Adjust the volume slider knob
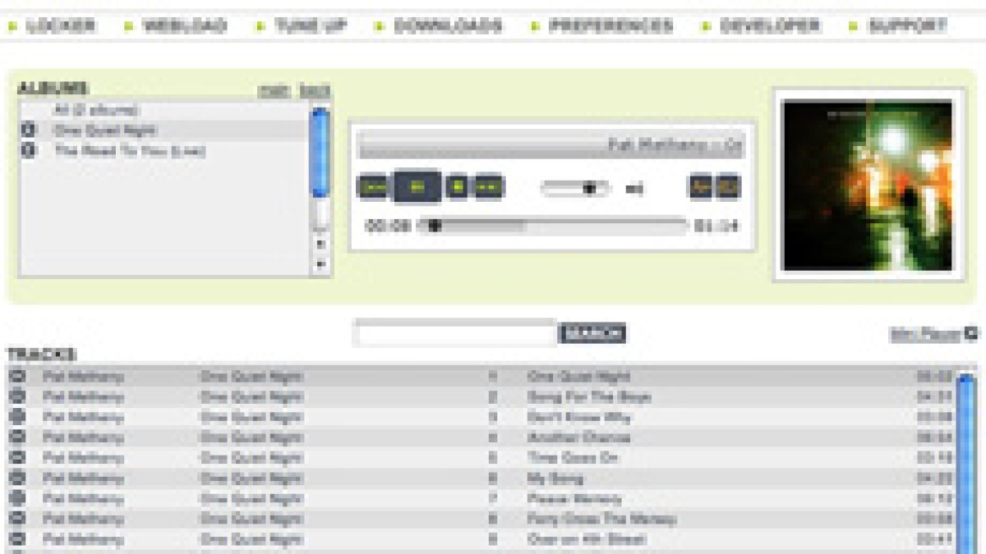Image resolution: width=986 pixels, height=554 pixels. (x=589, y=189)
